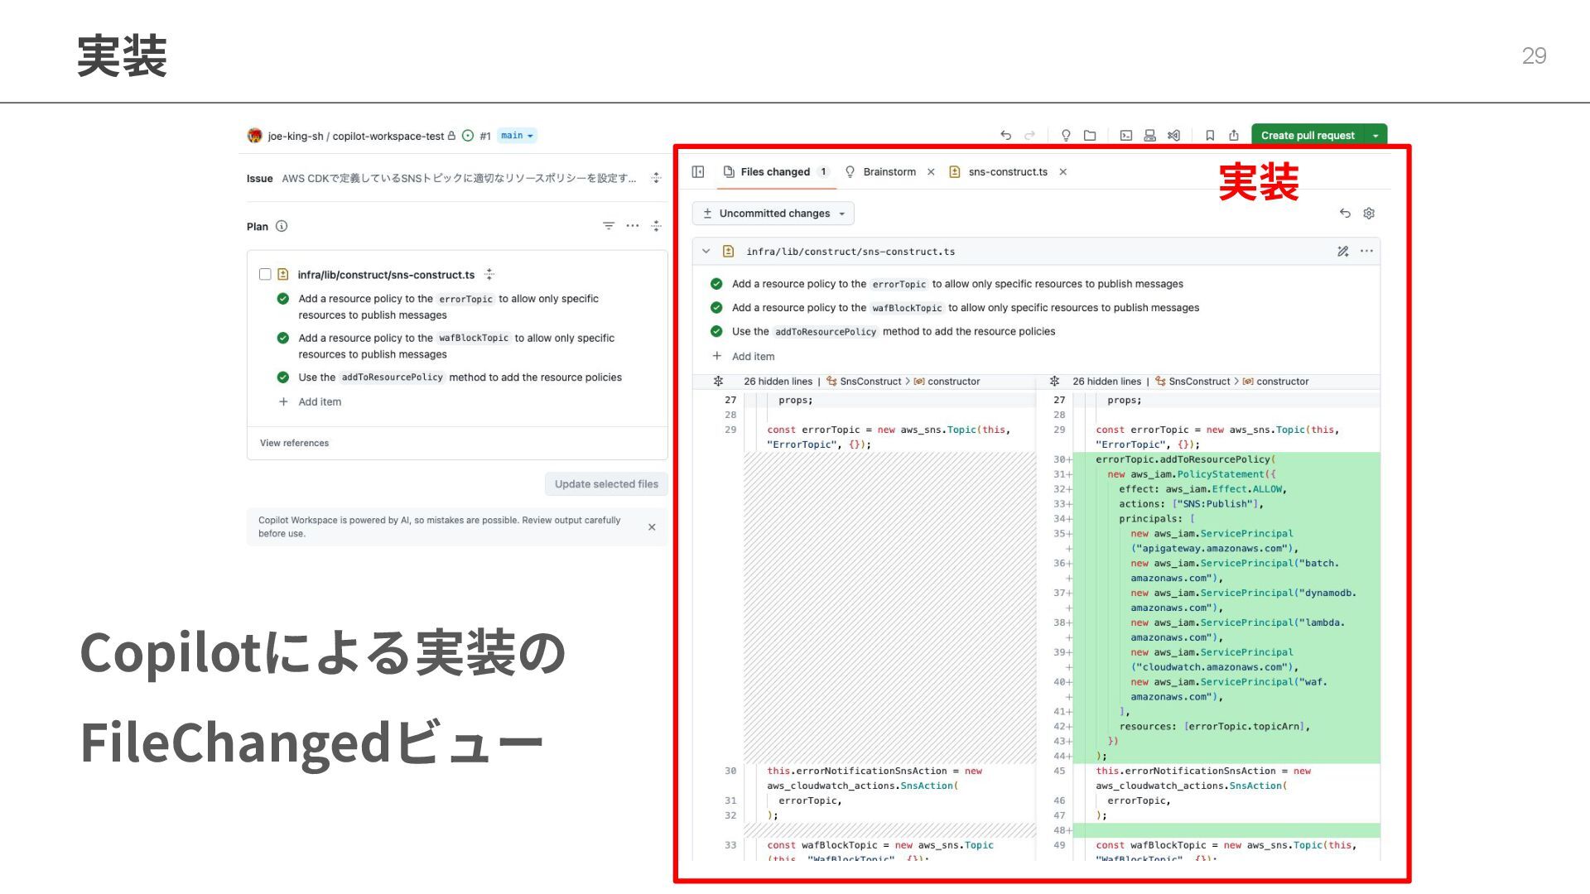
Task: Toggle first errorTopic plan step checkmark
Action: pos(283,299)
